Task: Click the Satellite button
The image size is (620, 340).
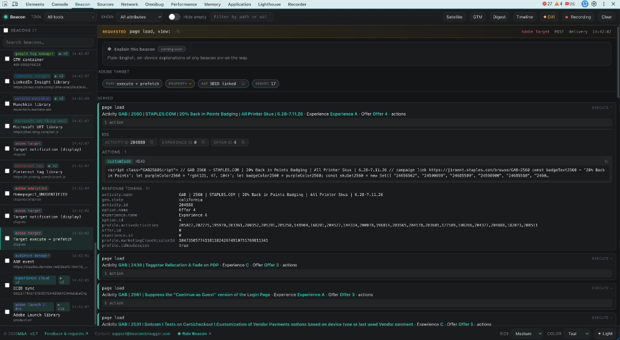Action: point(454,17)
